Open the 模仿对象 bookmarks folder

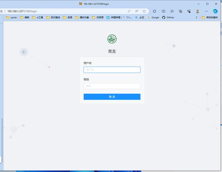[82, 18]
